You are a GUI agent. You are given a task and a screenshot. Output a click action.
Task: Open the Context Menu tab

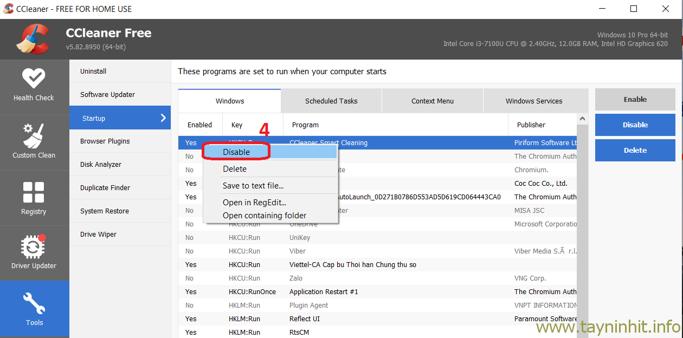pos(433,101)
